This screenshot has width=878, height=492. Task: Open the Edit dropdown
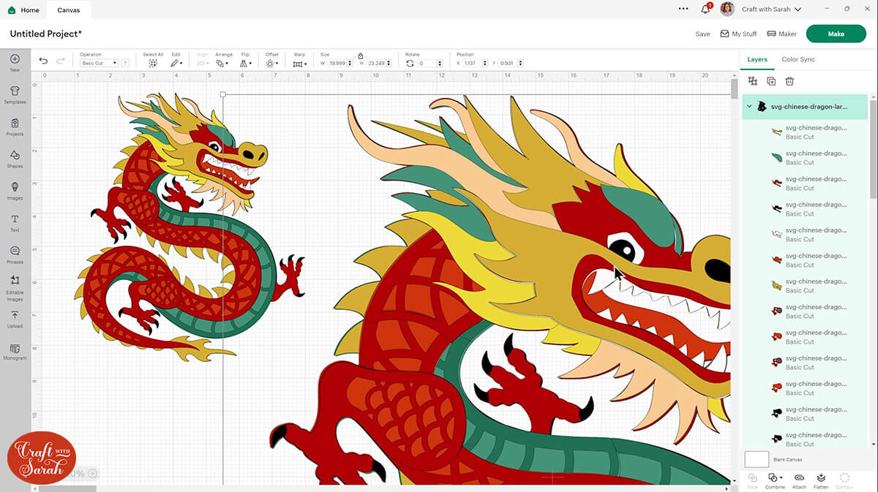click(176, 64)
